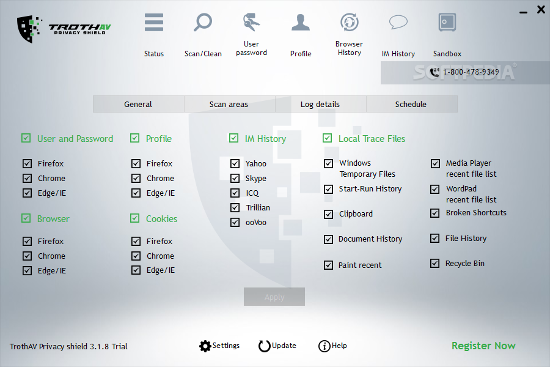Uncheck Edge/IE under Profile
550x367 pixels.
point(136,193)
